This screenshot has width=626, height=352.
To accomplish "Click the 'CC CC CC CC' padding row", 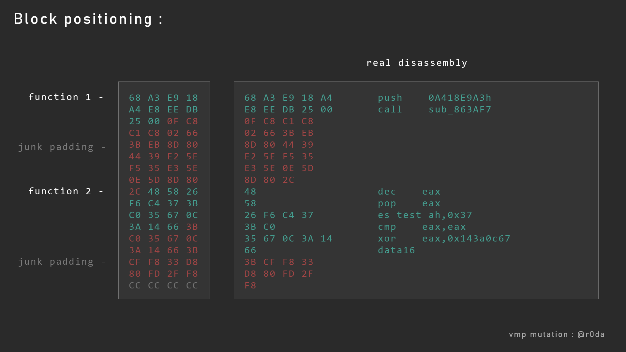I will [x=164, y=286].
